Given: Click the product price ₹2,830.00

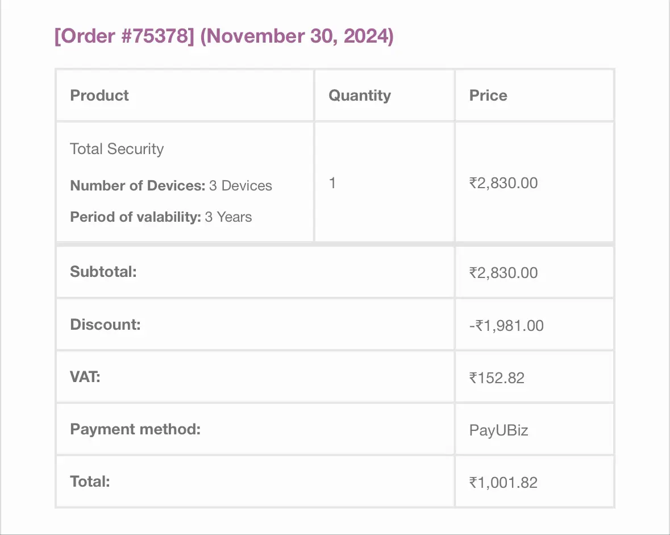Looking at the screenshot, I should click(503, 183).
